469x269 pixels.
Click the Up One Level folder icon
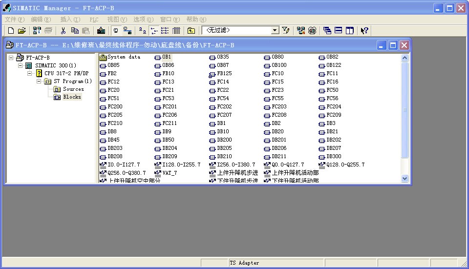(191, 30)
